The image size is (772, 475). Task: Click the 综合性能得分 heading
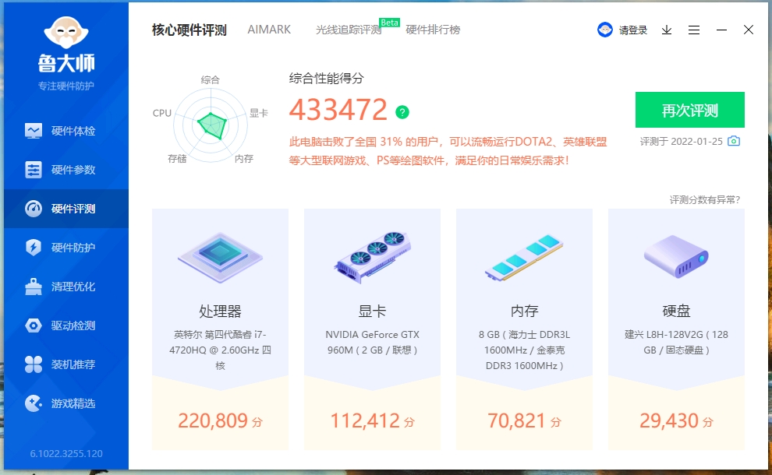(x=327, y=78)
